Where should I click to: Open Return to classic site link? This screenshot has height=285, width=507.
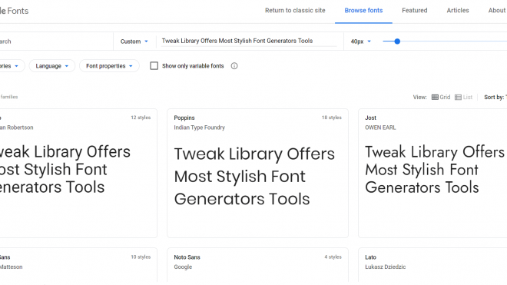295,10
